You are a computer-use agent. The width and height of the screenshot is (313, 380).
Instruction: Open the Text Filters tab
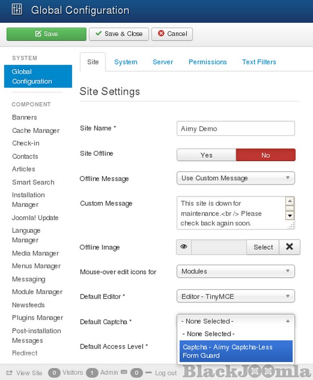[x=259, y=62]
